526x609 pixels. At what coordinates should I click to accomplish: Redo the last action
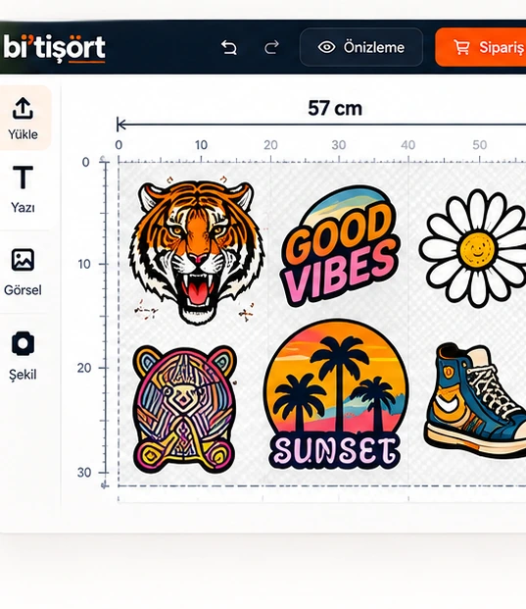pos(271,48)
